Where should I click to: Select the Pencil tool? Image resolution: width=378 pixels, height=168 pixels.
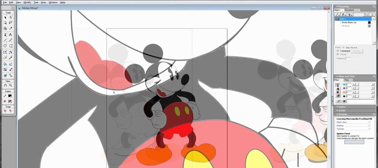(x=11, y=40)
